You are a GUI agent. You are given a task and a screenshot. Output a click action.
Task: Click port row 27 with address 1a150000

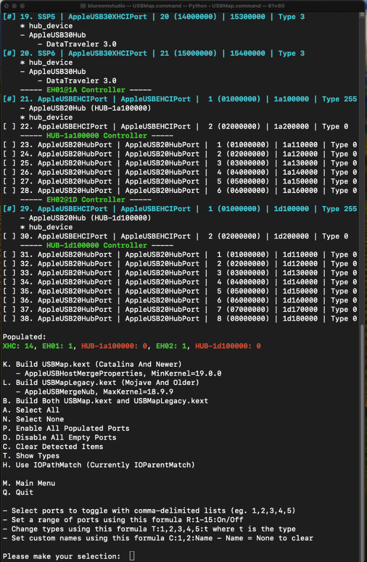tap(180, 181)
